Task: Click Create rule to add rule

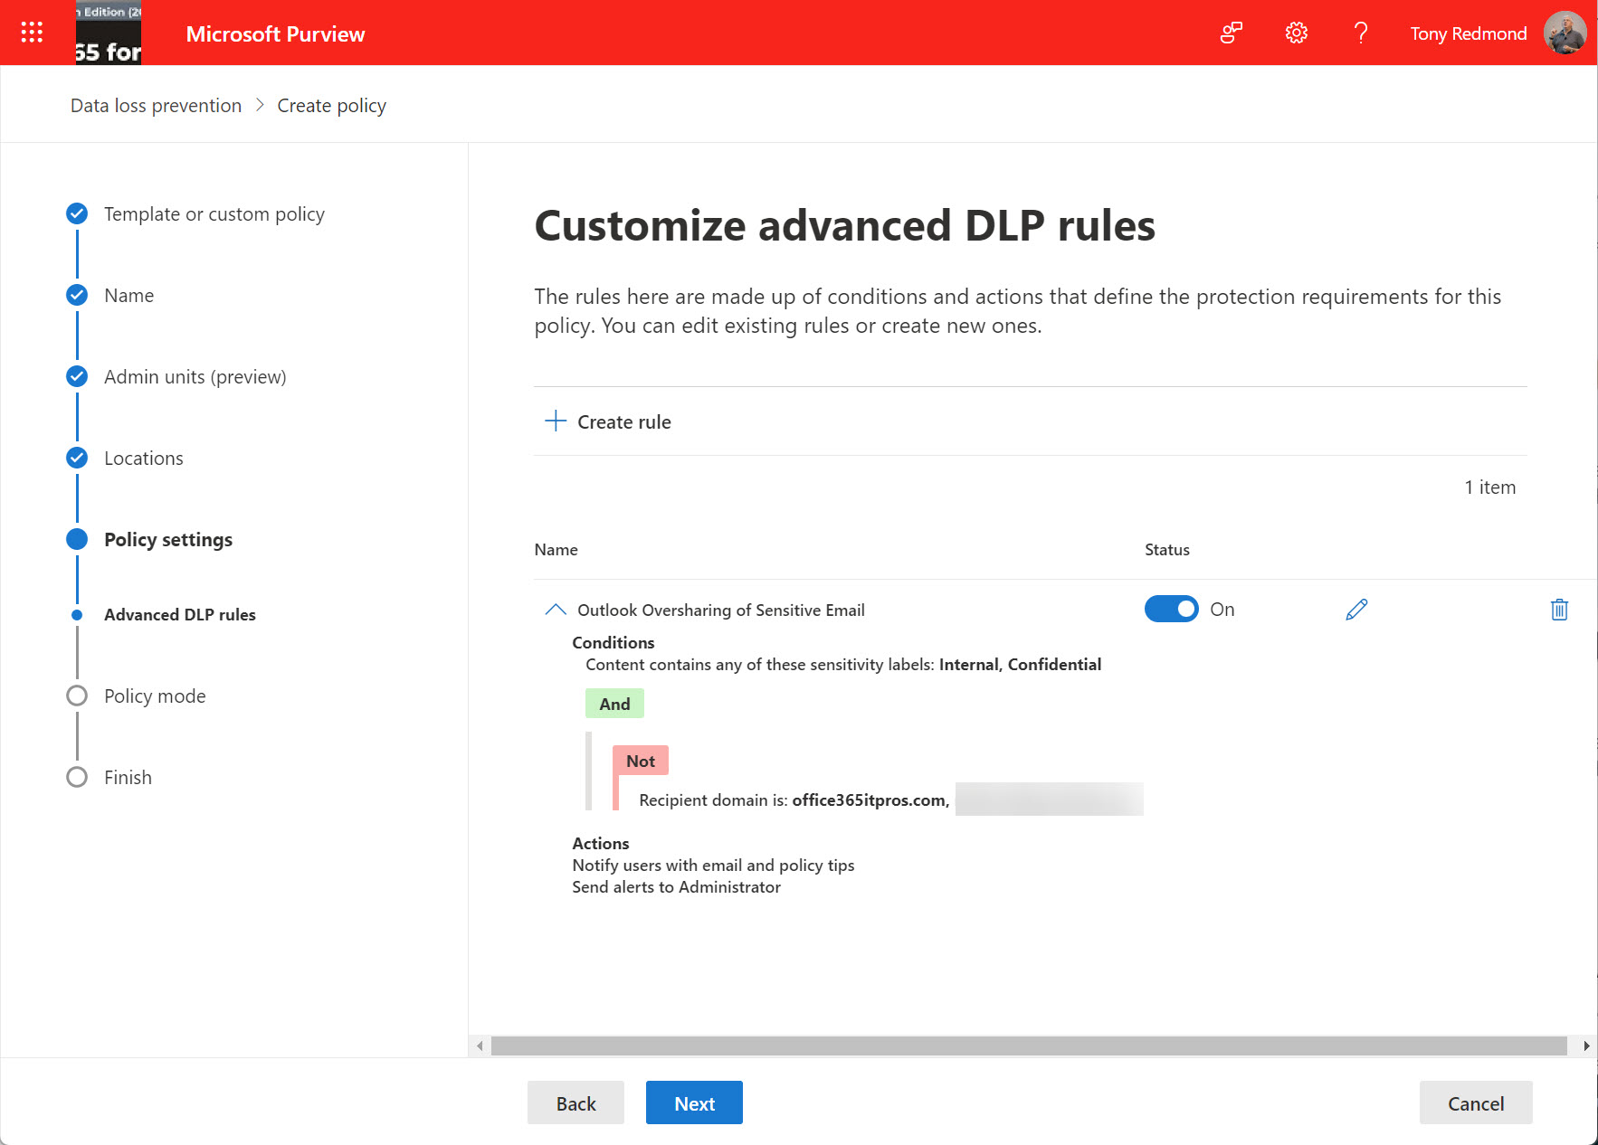Action: (608, 422)
